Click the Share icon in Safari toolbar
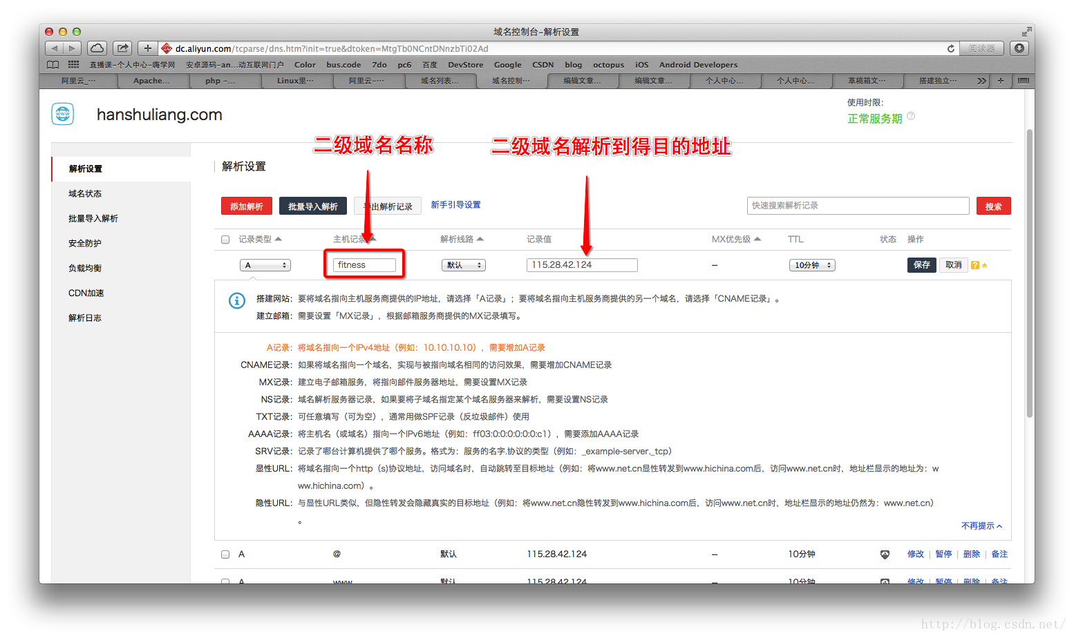This screenshot has height=638, width=1074. [122, 48]
